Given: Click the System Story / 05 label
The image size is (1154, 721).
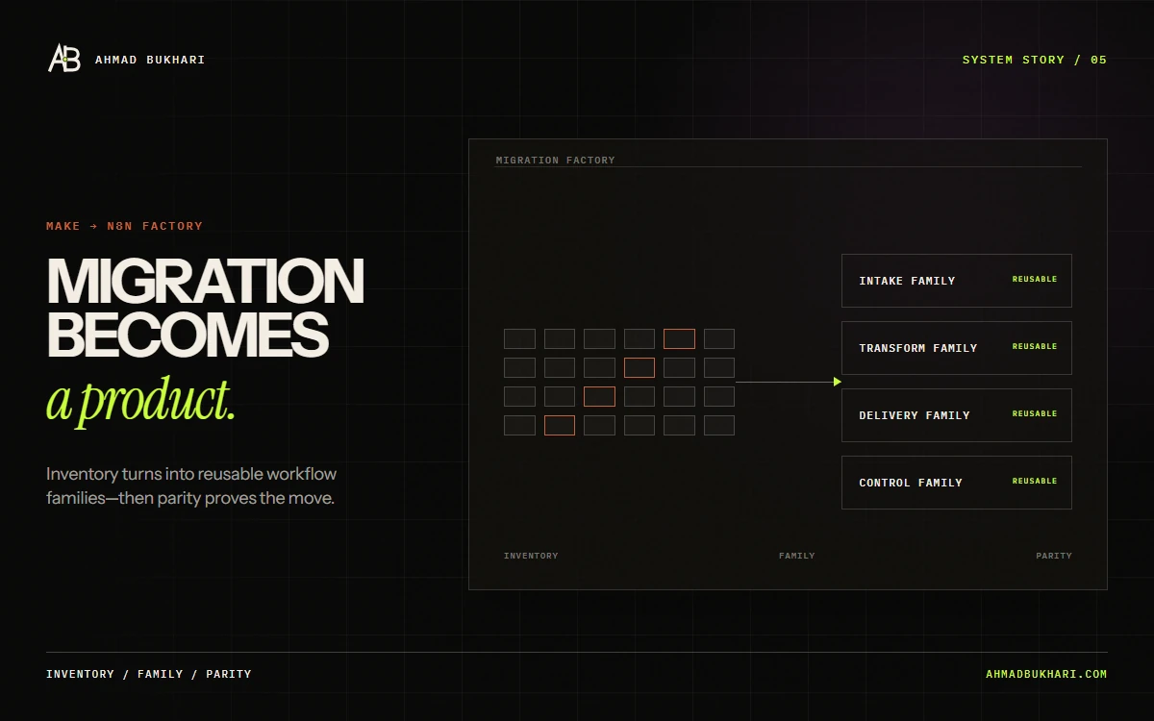Looking at the screenshot, I should 1035,60.
